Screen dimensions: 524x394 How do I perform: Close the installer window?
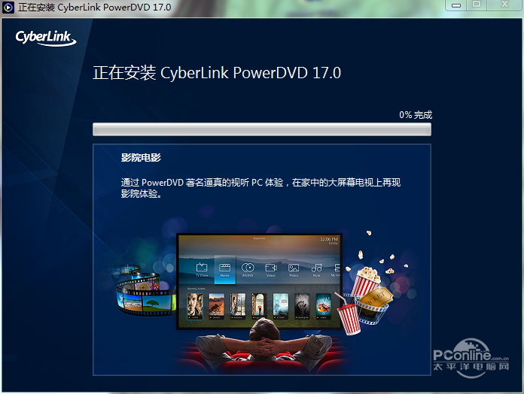tap(504, 5)
